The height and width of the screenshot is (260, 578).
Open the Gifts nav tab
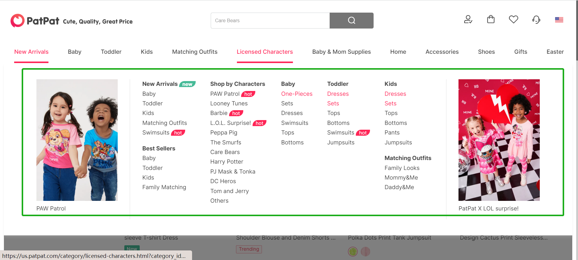(521, 52)
